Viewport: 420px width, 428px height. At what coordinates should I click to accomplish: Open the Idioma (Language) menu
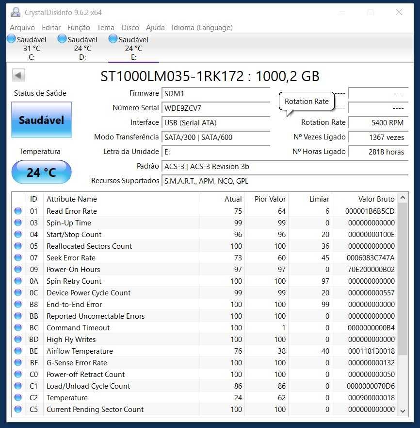pos(202,28)
